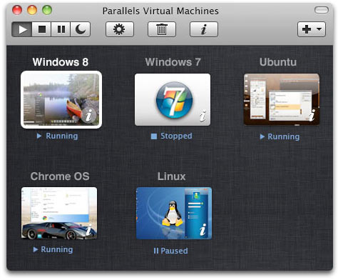
Task: Close the Parallels Virtual Machines window
Action: pyautogui.click(x=17, y=10)
